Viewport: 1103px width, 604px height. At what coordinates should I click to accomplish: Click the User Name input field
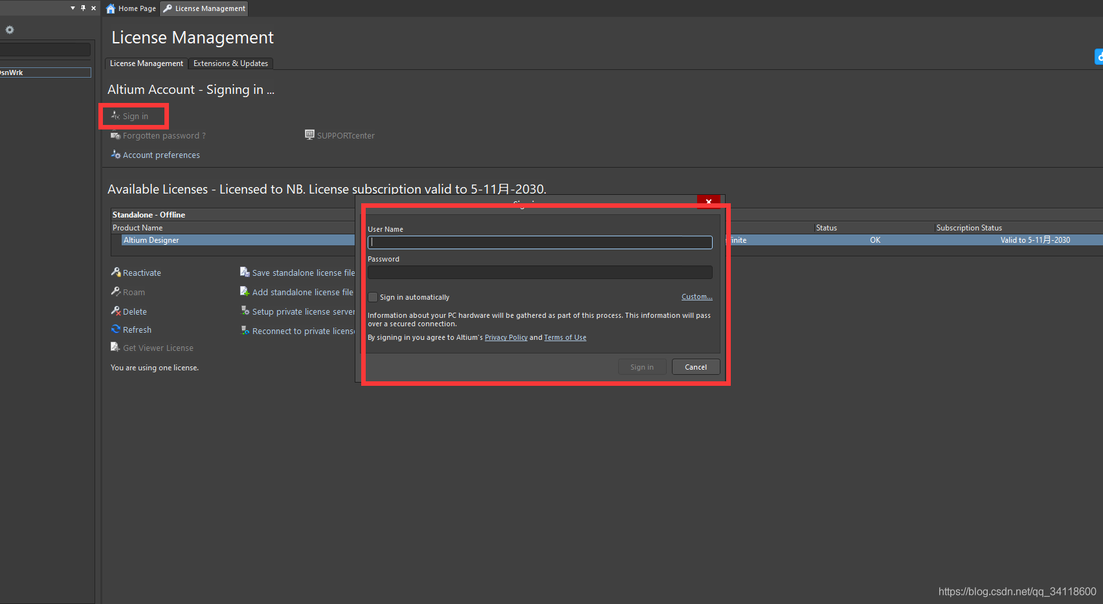(540, 242)
